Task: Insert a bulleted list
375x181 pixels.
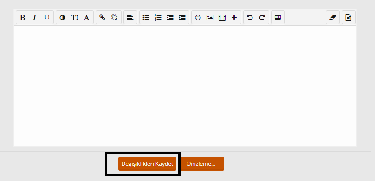Action: pyautogui.click(x=146, y=18)
